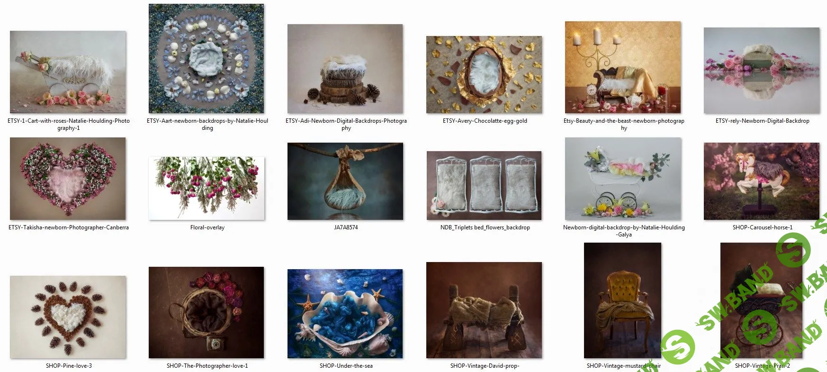Select the ETSY-1-Cart-with-roses thumbnail
The width and height of the screenshot is (827, 372).
coord(68,72)
